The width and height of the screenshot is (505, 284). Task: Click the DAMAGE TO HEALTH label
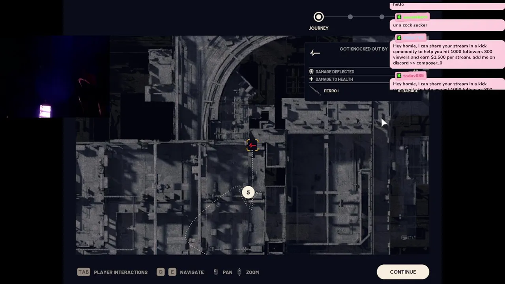(334, 79)
